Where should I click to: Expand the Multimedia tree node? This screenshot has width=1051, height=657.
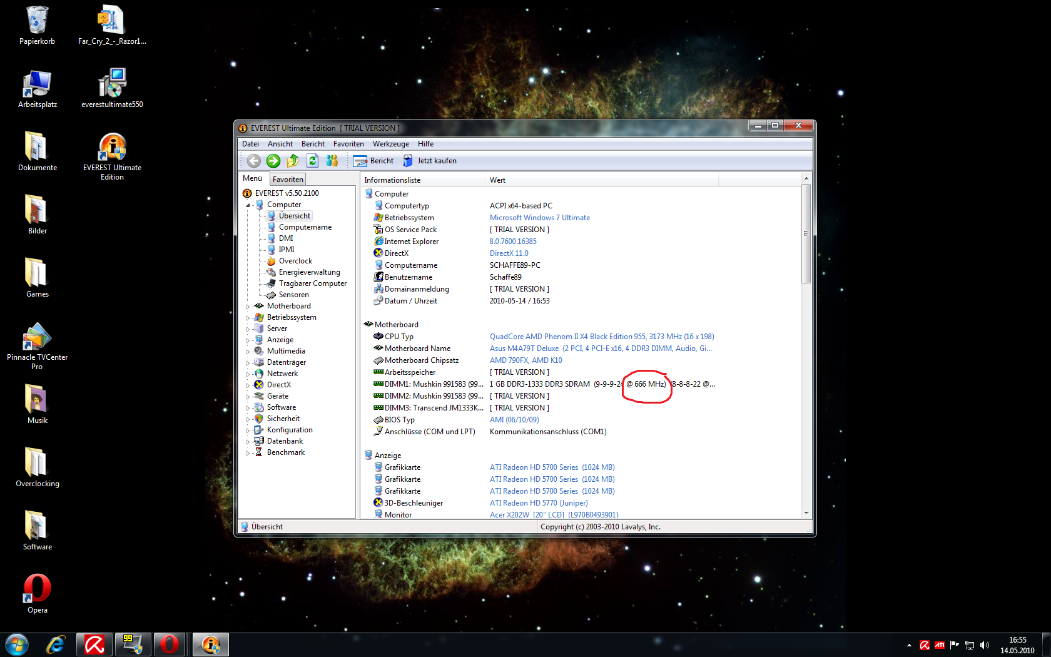[248, 352]
